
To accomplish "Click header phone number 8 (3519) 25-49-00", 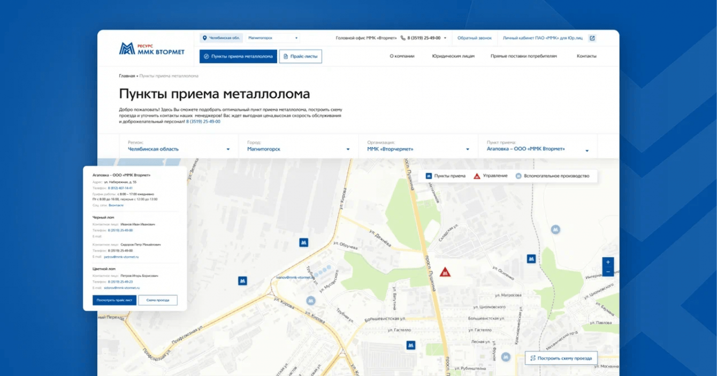I will pos(424,38).
